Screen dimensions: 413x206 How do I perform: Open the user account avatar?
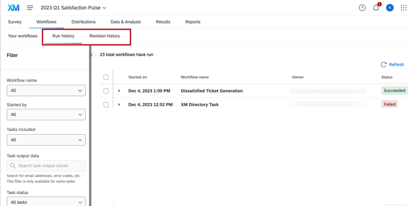390,8
